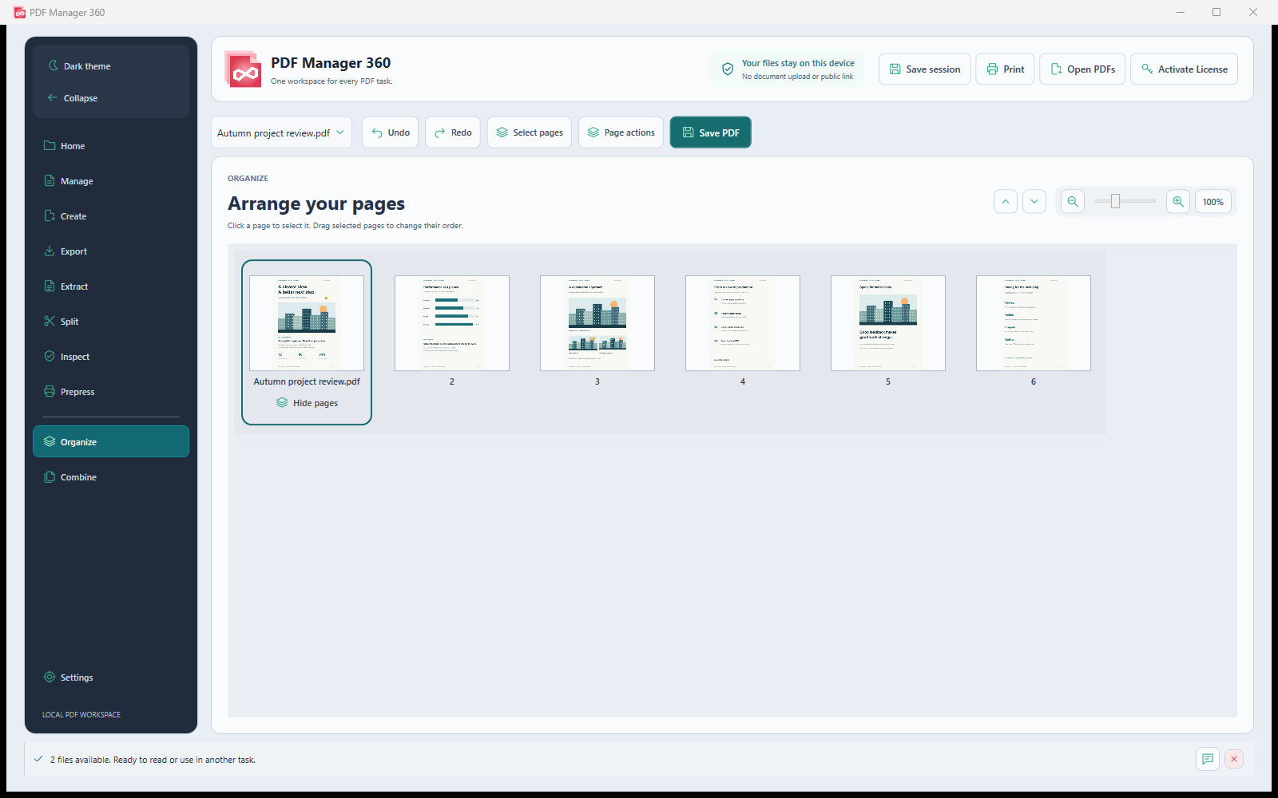The image size is (1278, 798).
Task: Click the zoom in magnifier icon
Action: pyautogui.click(x=1178, y=202)
